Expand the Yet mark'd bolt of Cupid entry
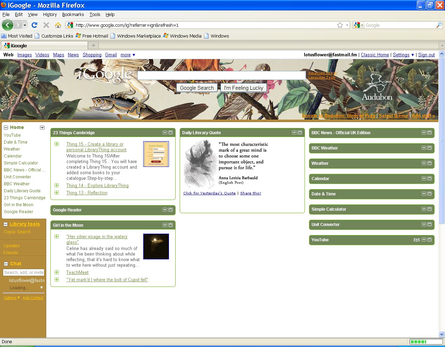The height and width of the screenshot is (347, 445). (x=57, y=280)
